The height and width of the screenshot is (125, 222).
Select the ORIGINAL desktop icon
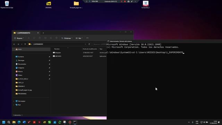pos(49,5)
